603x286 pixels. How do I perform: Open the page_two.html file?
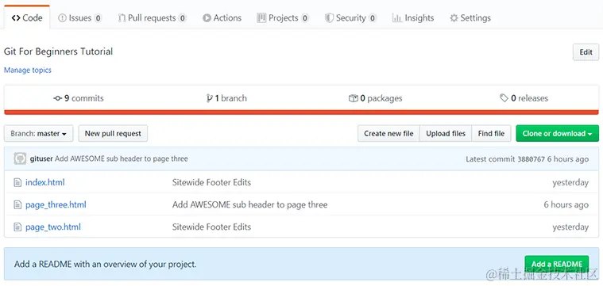click(x=53, y=227)
